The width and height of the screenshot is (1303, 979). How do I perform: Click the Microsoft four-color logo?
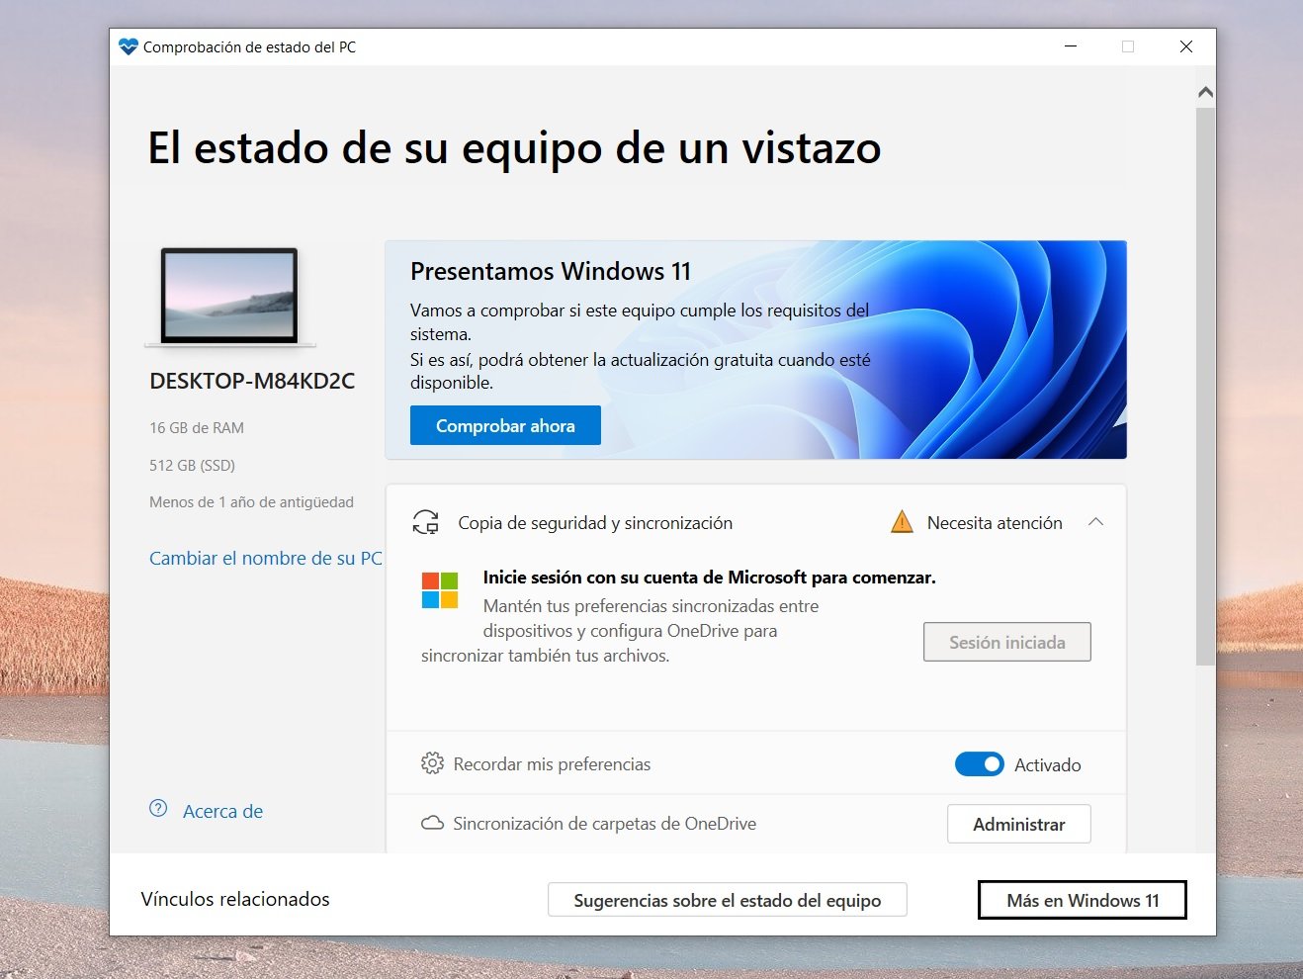(x=440, y=590)
